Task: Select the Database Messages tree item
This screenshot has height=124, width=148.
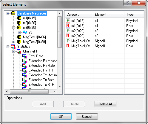Action: (x=32, y=13)
